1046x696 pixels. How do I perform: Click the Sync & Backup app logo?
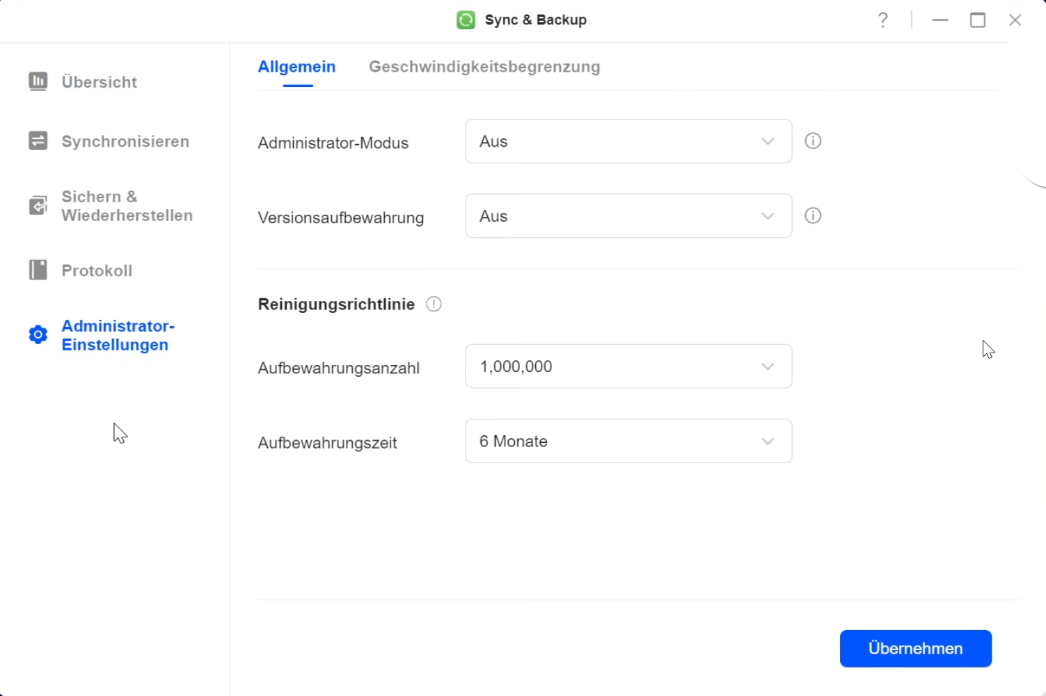pyautogui.click(x=466, y=20)
